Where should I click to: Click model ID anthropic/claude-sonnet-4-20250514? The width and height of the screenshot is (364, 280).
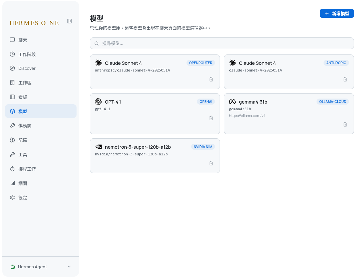[x=132, y=70]
